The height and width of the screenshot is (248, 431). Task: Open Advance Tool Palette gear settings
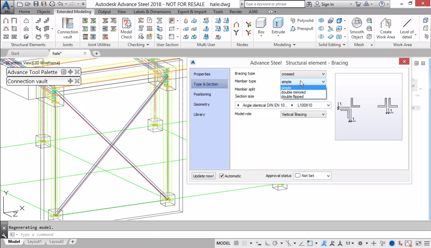pyautogui.click(x=63, y=72)
